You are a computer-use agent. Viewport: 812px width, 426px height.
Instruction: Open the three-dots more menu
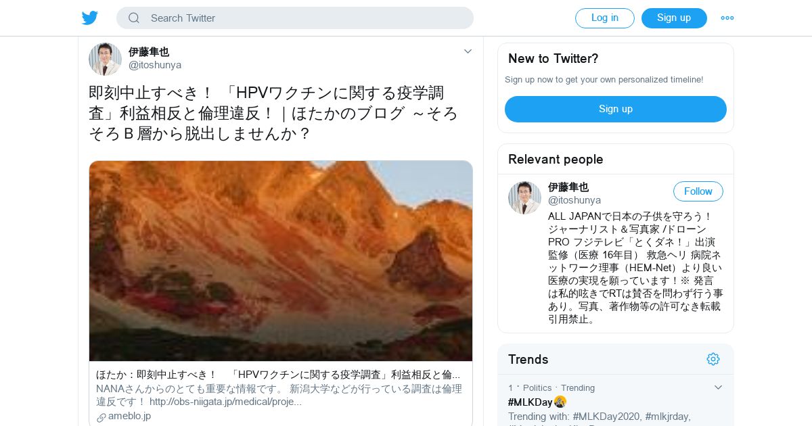click(x=727, y=18)
